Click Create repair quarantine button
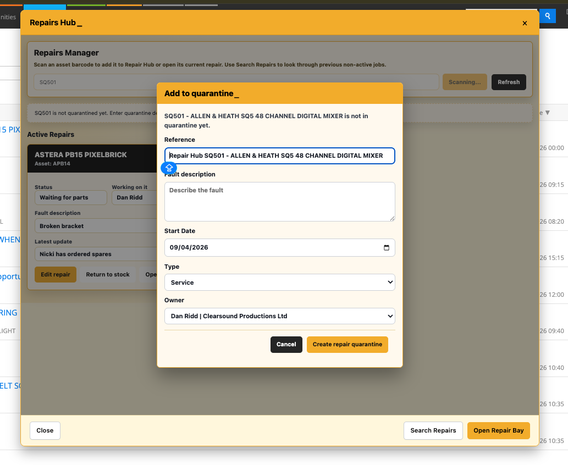The image size is (568, 465). click(x=348, y=345)
